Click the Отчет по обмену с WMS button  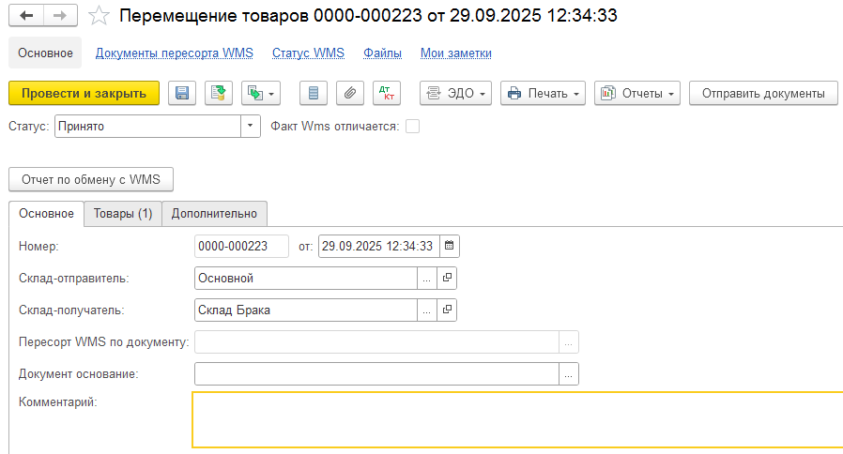click(91, 179)
